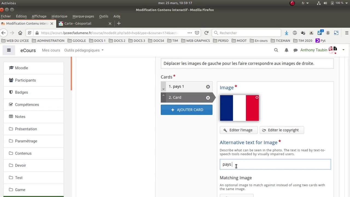The width and height of the screenshot is (350, 197).
Task: Open Badges in sidebar
Action: pos(33,92)
